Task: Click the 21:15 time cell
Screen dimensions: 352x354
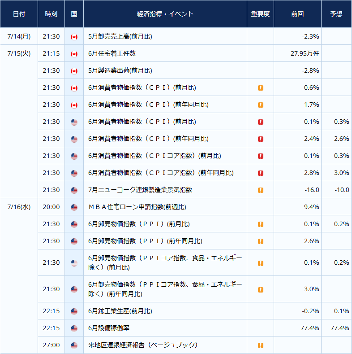Action: [x=51, y=53]
